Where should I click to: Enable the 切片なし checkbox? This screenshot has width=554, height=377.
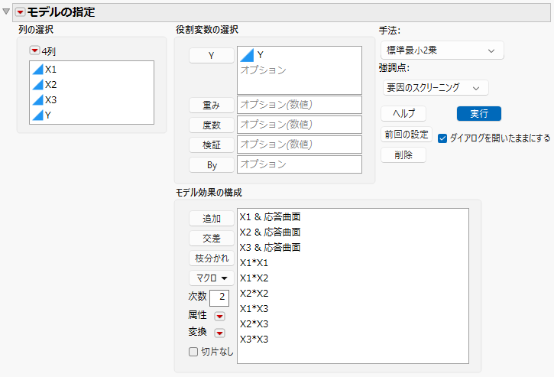pos(193,352)
